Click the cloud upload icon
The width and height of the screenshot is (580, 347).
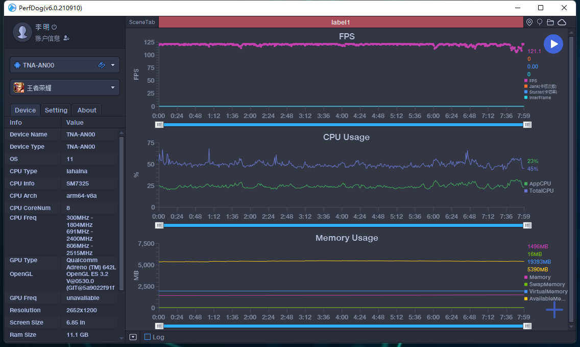[562, 22]
